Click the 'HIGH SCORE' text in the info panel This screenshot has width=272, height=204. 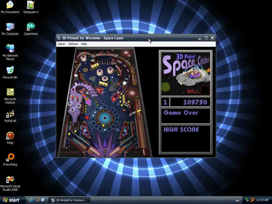(181, 130)
